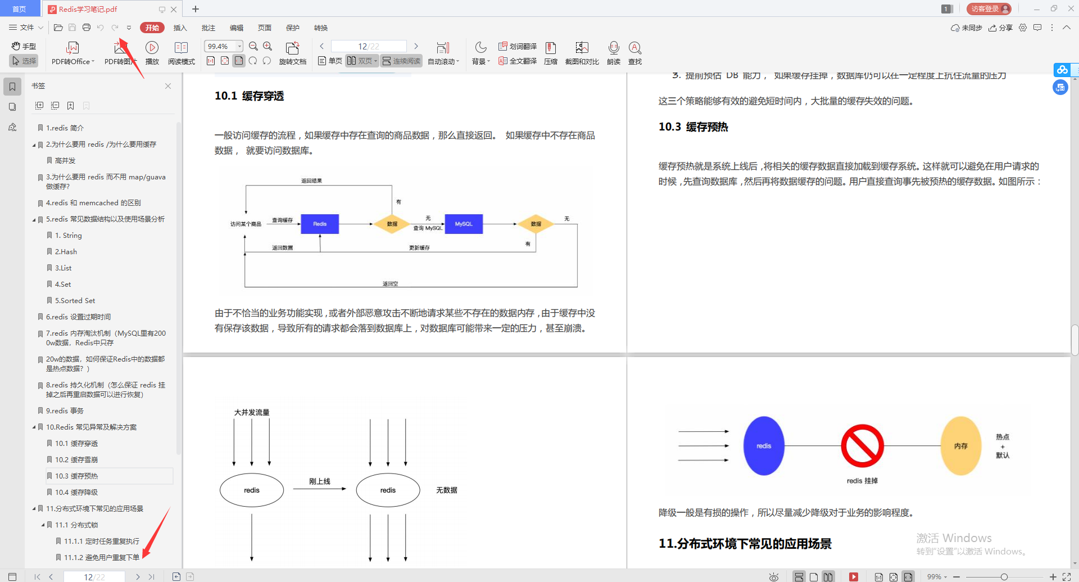This screenshot has width=1079, height=582.
Task: Open the 文件 file menu dropdown
Action: 26,28
